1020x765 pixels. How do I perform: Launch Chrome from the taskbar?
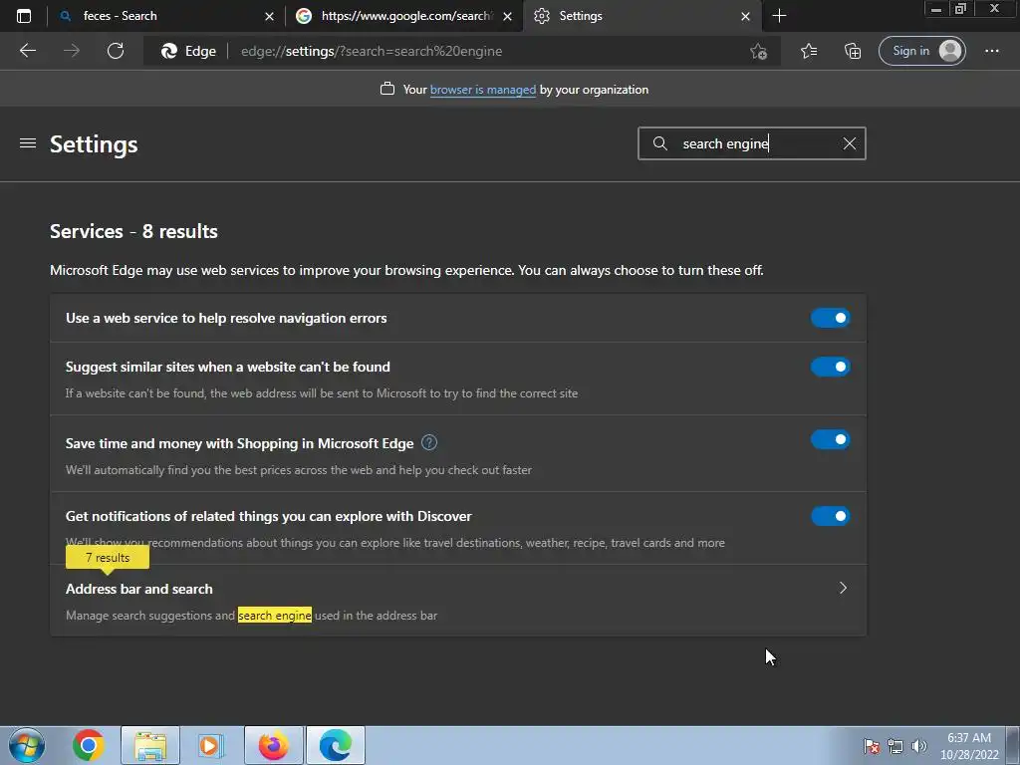pos(89,745)
